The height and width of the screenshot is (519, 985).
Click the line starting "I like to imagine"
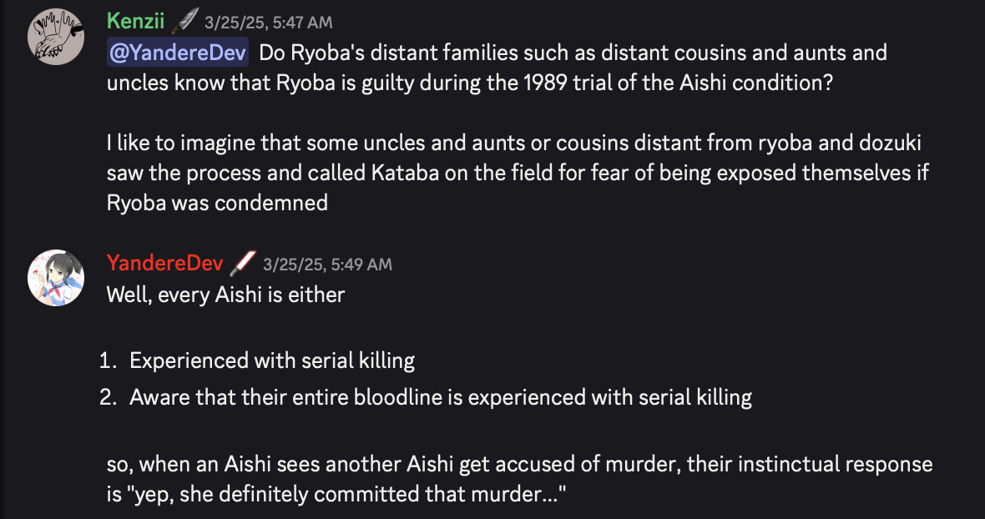click(x=513, y=143)
